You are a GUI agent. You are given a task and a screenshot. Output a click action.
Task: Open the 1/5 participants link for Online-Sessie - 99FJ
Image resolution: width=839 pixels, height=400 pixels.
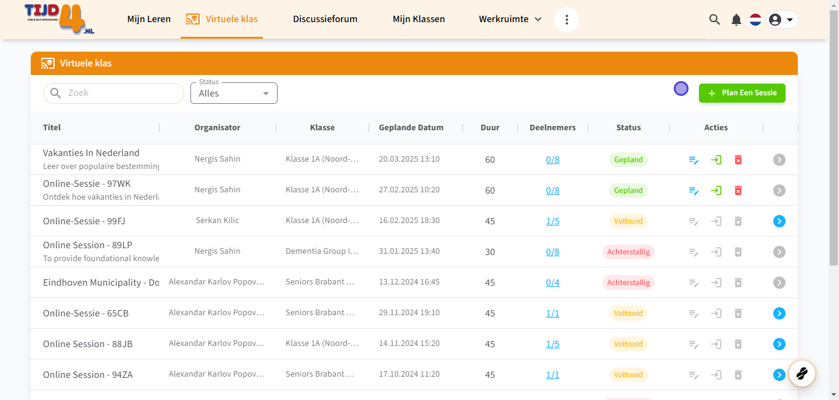[553, 221]
